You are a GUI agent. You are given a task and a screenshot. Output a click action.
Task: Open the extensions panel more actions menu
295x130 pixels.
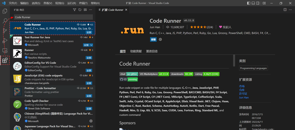pos(90,10)
